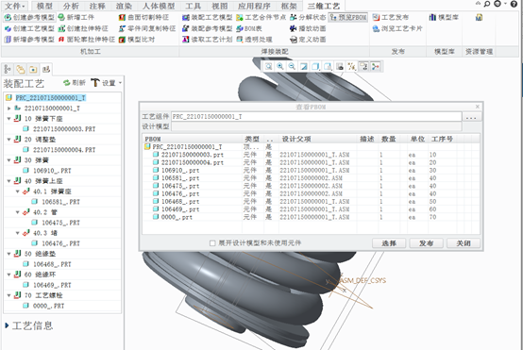This screenshot has width=523, height=350.
Task: Collapse the 10 弹簧下座 process step
Action: [9, 119]
